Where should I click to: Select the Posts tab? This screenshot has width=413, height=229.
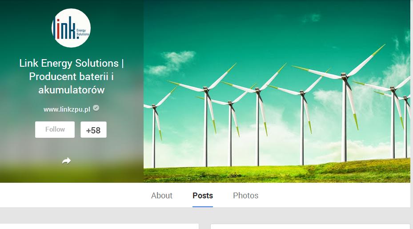click(203, 196)
